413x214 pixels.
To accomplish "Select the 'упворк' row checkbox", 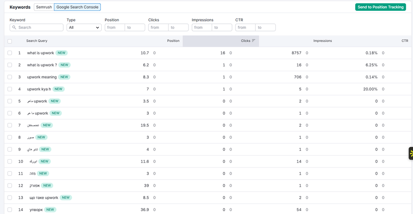I will 10,210.
